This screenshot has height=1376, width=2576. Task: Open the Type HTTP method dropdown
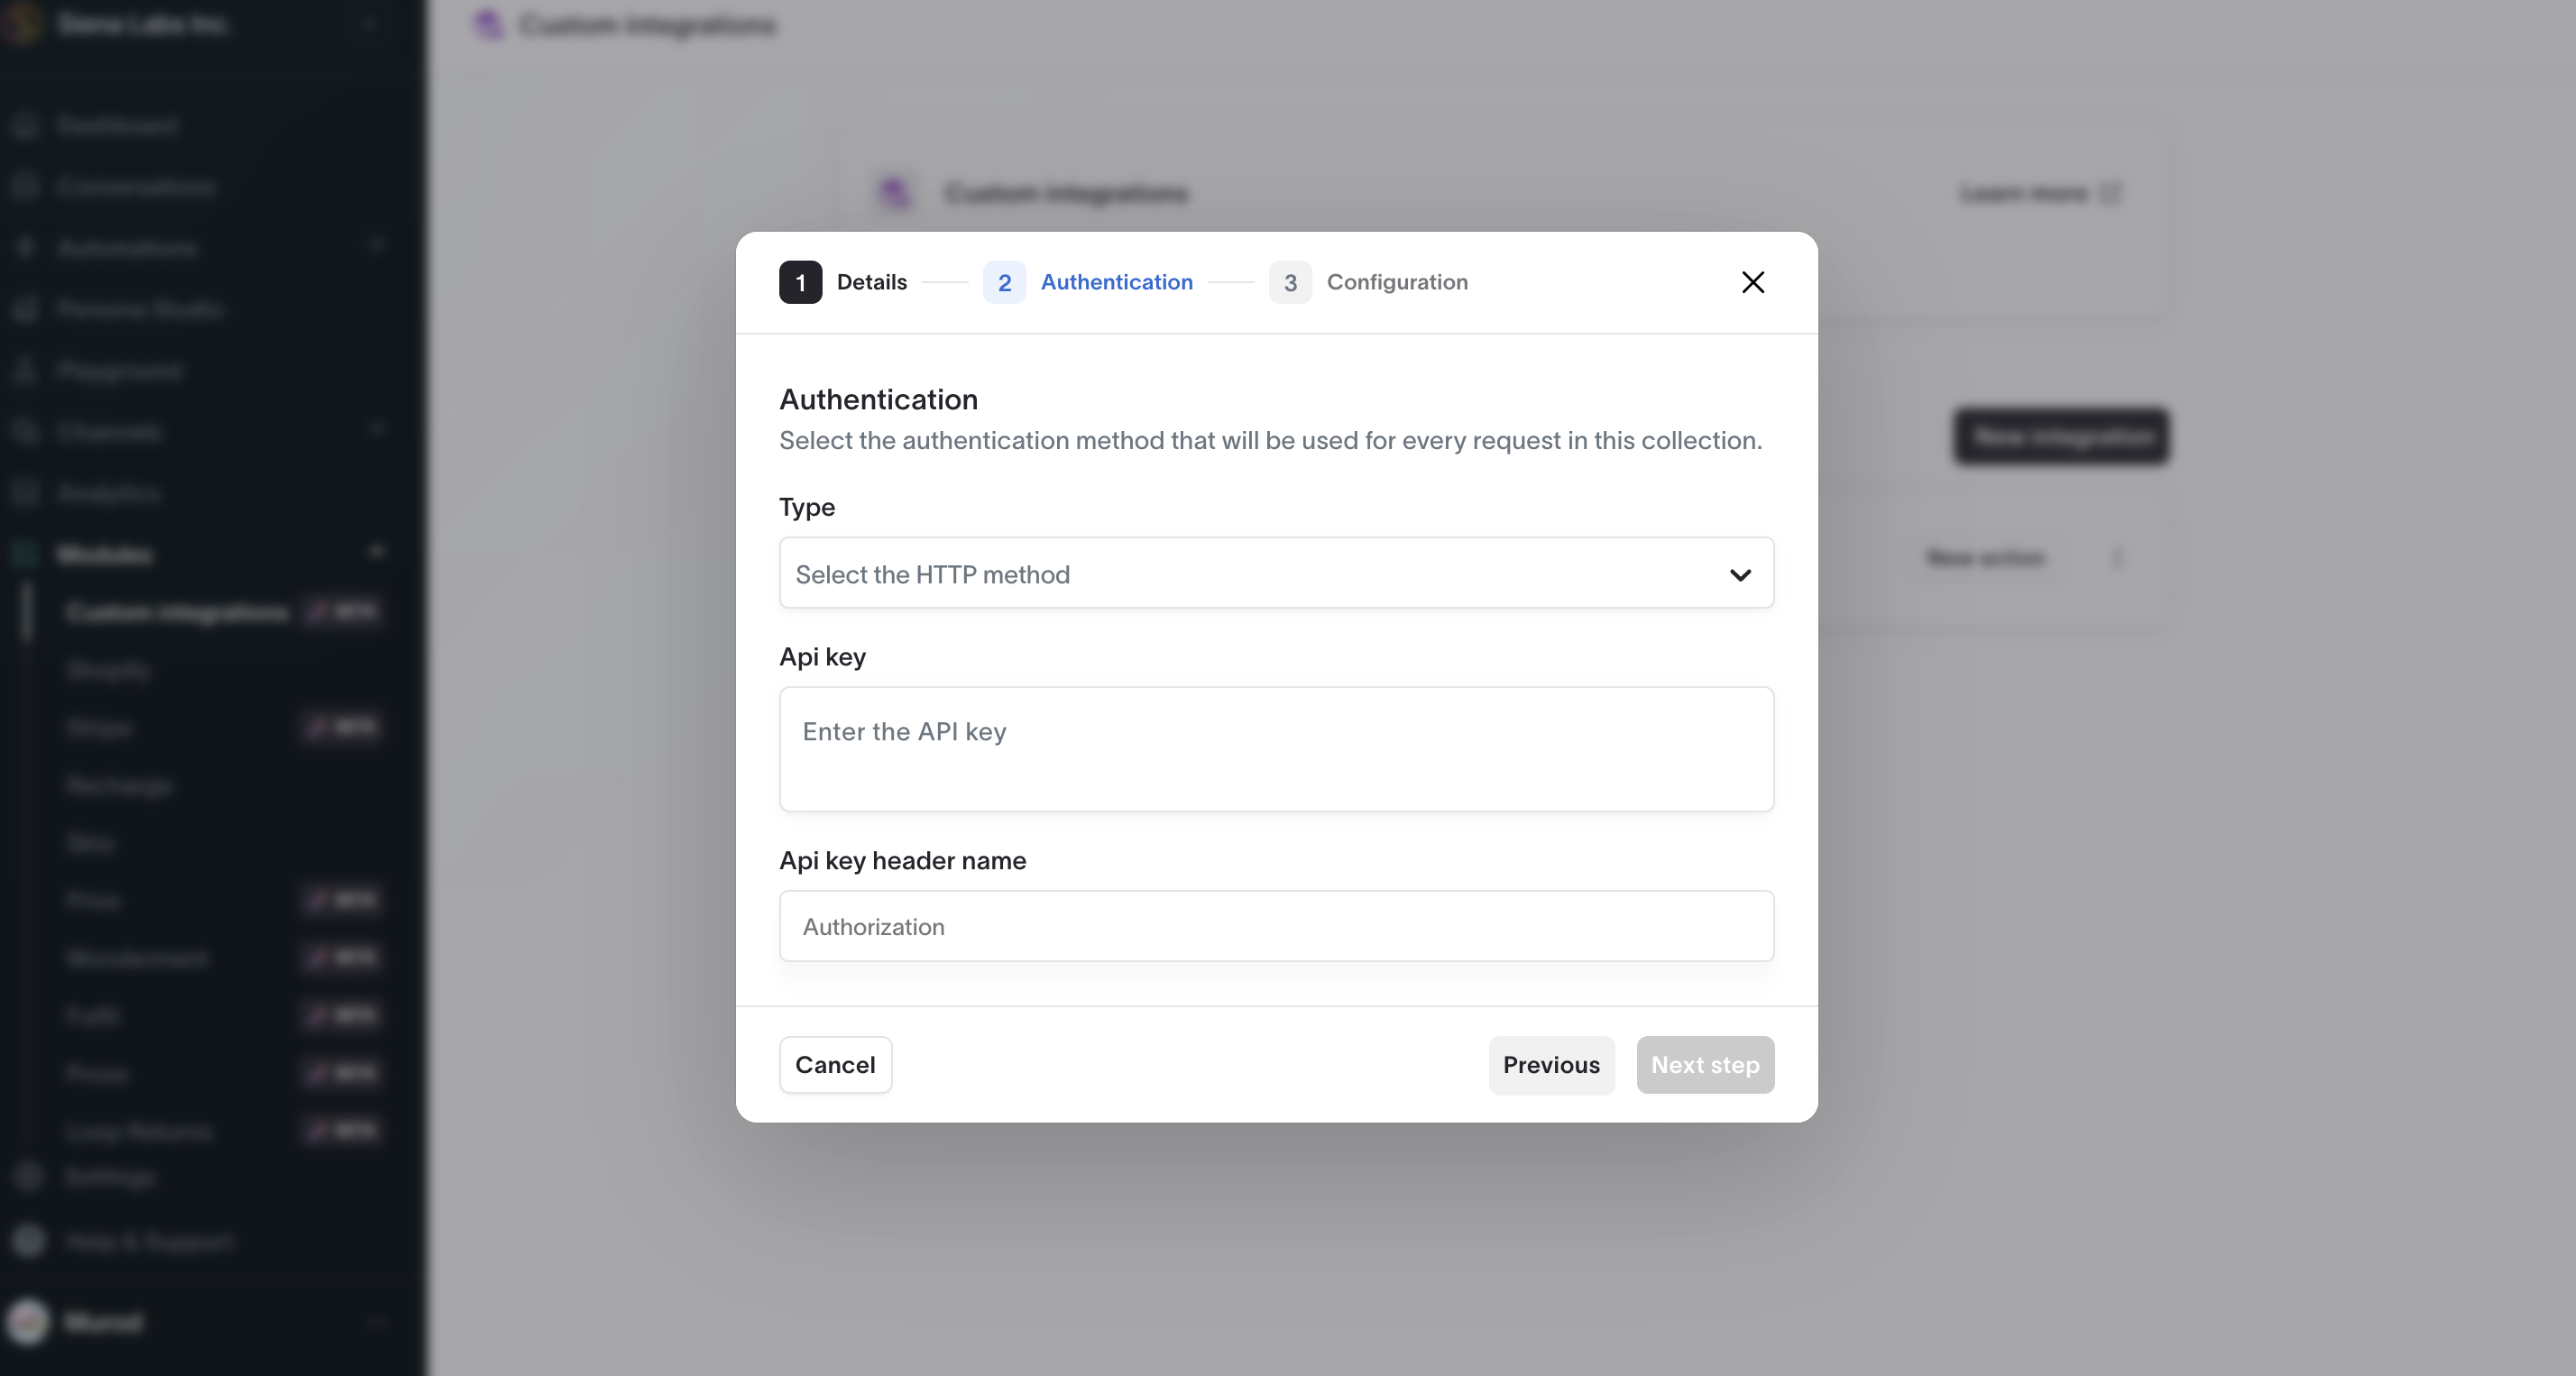click(1276, 573)
